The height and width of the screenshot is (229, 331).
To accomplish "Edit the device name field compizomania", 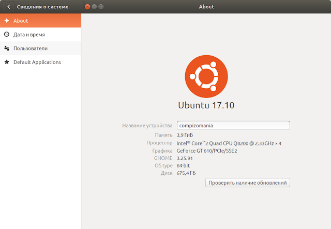I will [x=233, y=125].
